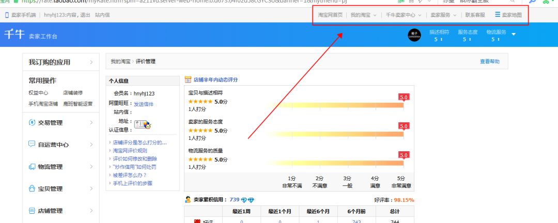Expand the 千牛卖家中心 dropdown

(x=404, y=15)
